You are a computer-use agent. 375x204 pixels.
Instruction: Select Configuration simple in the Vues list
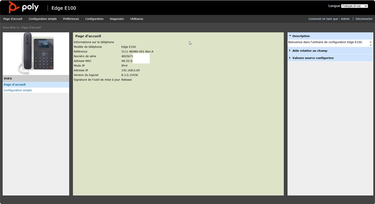click(x=18, y=90)
